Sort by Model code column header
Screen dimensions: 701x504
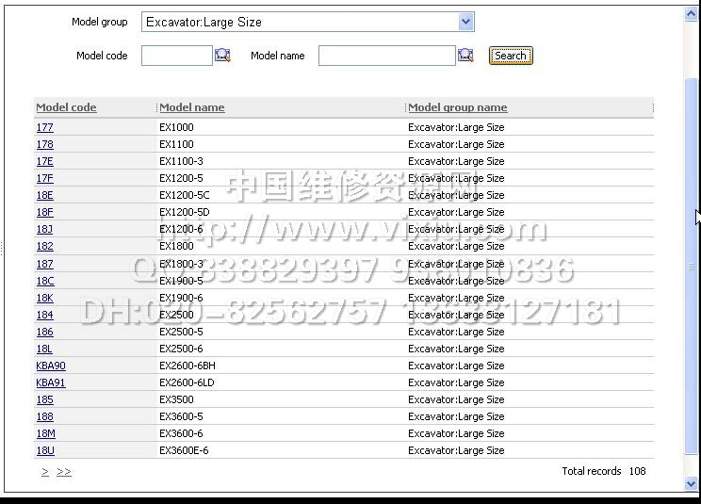click(66, 107)
